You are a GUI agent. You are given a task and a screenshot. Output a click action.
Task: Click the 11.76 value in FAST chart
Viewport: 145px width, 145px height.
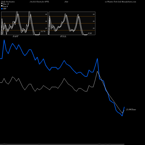43,31
